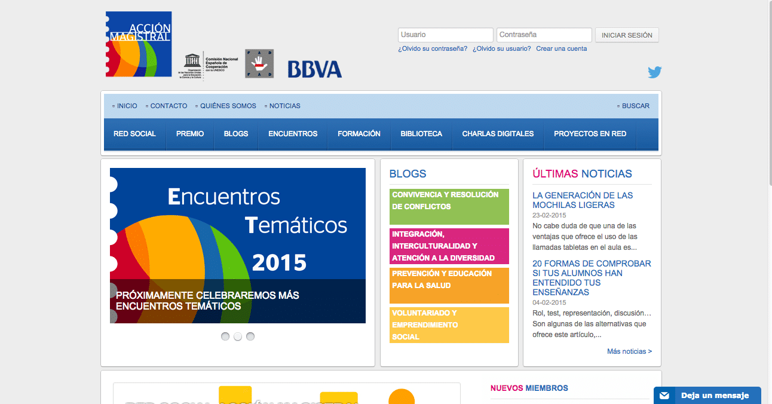772x404 pixels.
Task: Open CONTACTO menu item
Action: coord(169,106)
